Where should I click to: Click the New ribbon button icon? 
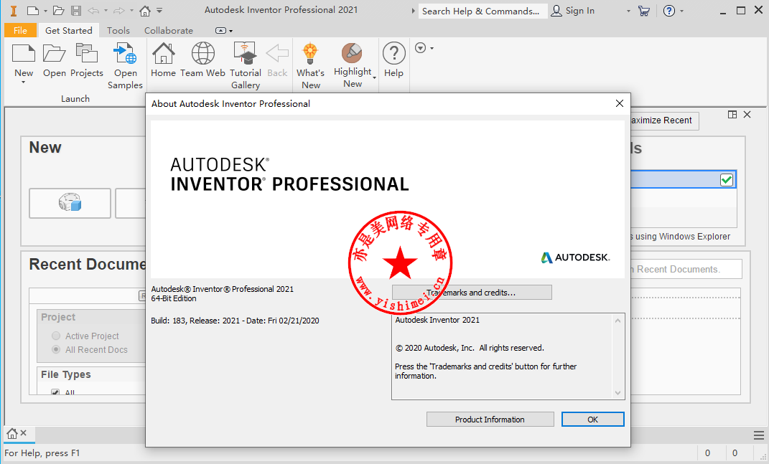(x=24, y=53)
